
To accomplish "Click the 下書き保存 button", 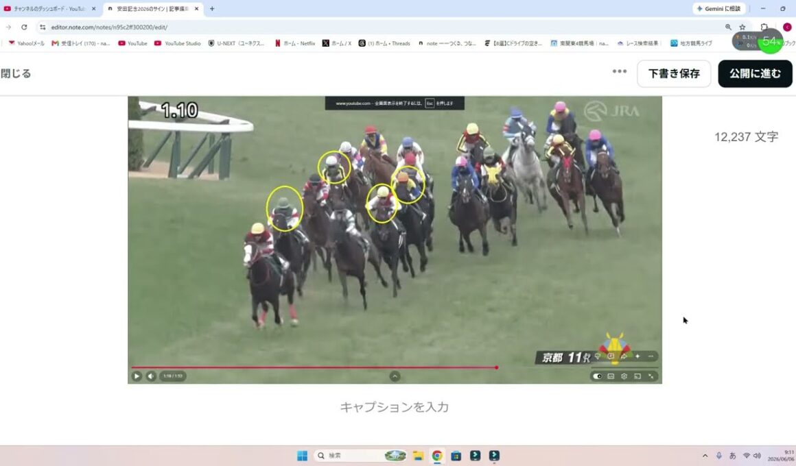I will coord(674,73).
